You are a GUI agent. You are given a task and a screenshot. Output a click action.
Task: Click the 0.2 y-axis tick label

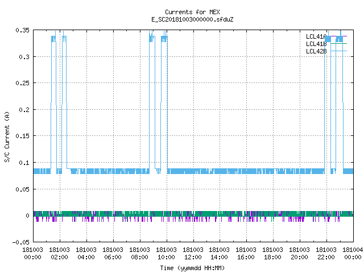click(x=24, y=110)
